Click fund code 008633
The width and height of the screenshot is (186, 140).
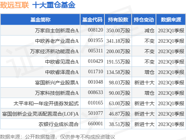[x=96, y=93]
